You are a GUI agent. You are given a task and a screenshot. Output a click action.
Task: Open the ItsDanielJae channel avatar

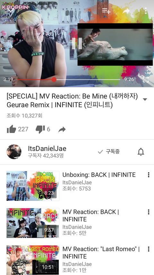point(14,152)
